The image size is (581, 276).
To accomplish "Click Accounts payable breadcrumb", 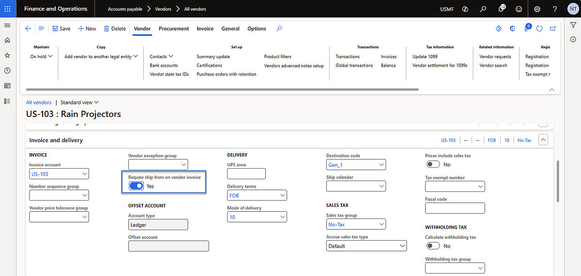I will [124, 9].
